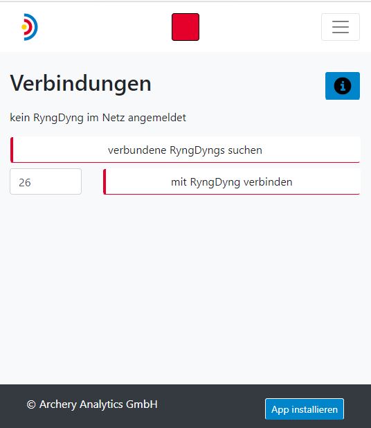Click the red connection status square

[x=185, y=27]
